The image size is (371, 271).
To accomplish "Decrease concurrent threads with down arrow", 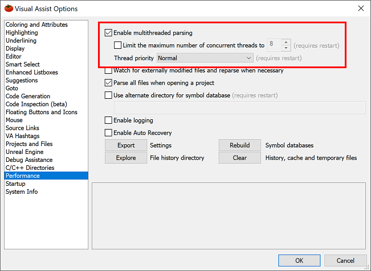I will [286, 48].
